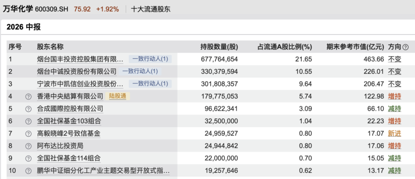Click 减持 direction for 鹏华中证 row

395,171
